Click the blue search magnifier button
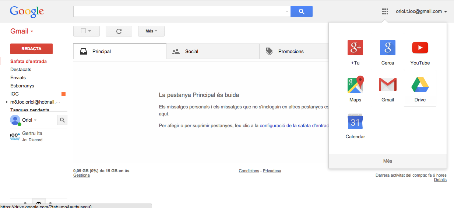This screenshot has width=454, height=208. pos(301,11)
